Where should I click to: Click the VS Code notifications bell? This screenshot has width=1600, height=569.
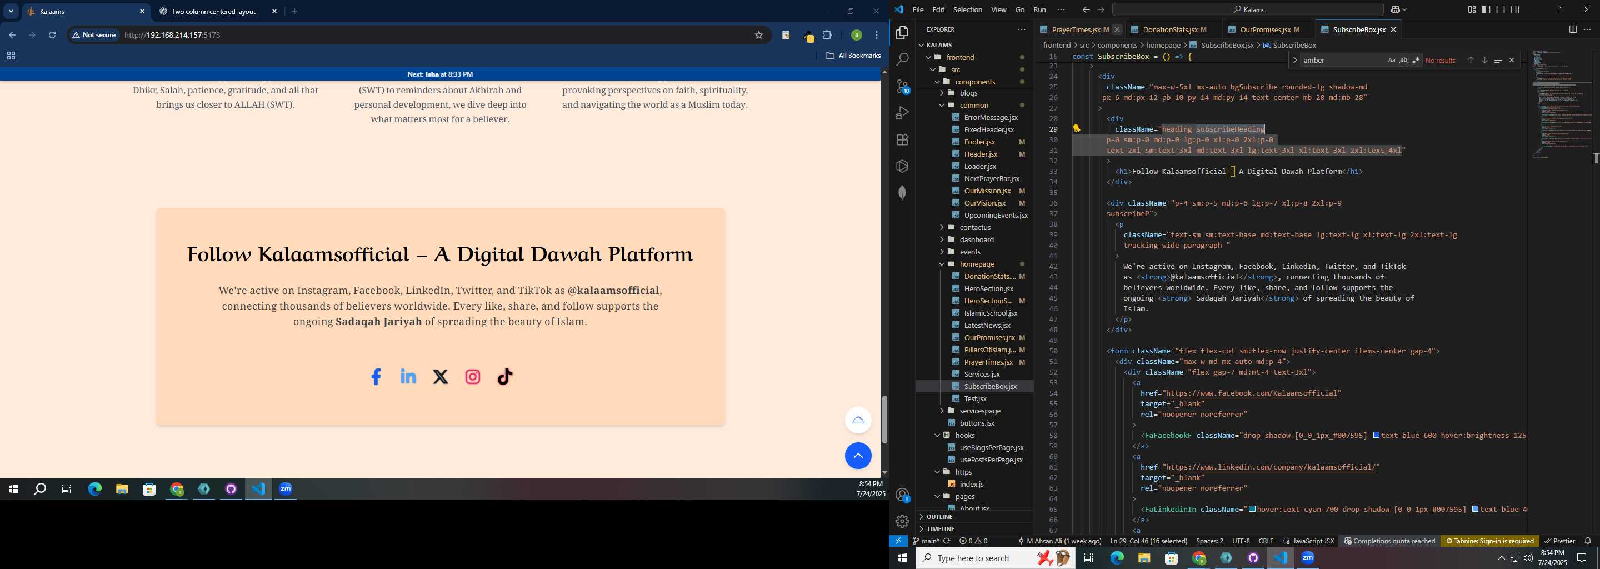pyautogui.click(x=1588, y=541)
